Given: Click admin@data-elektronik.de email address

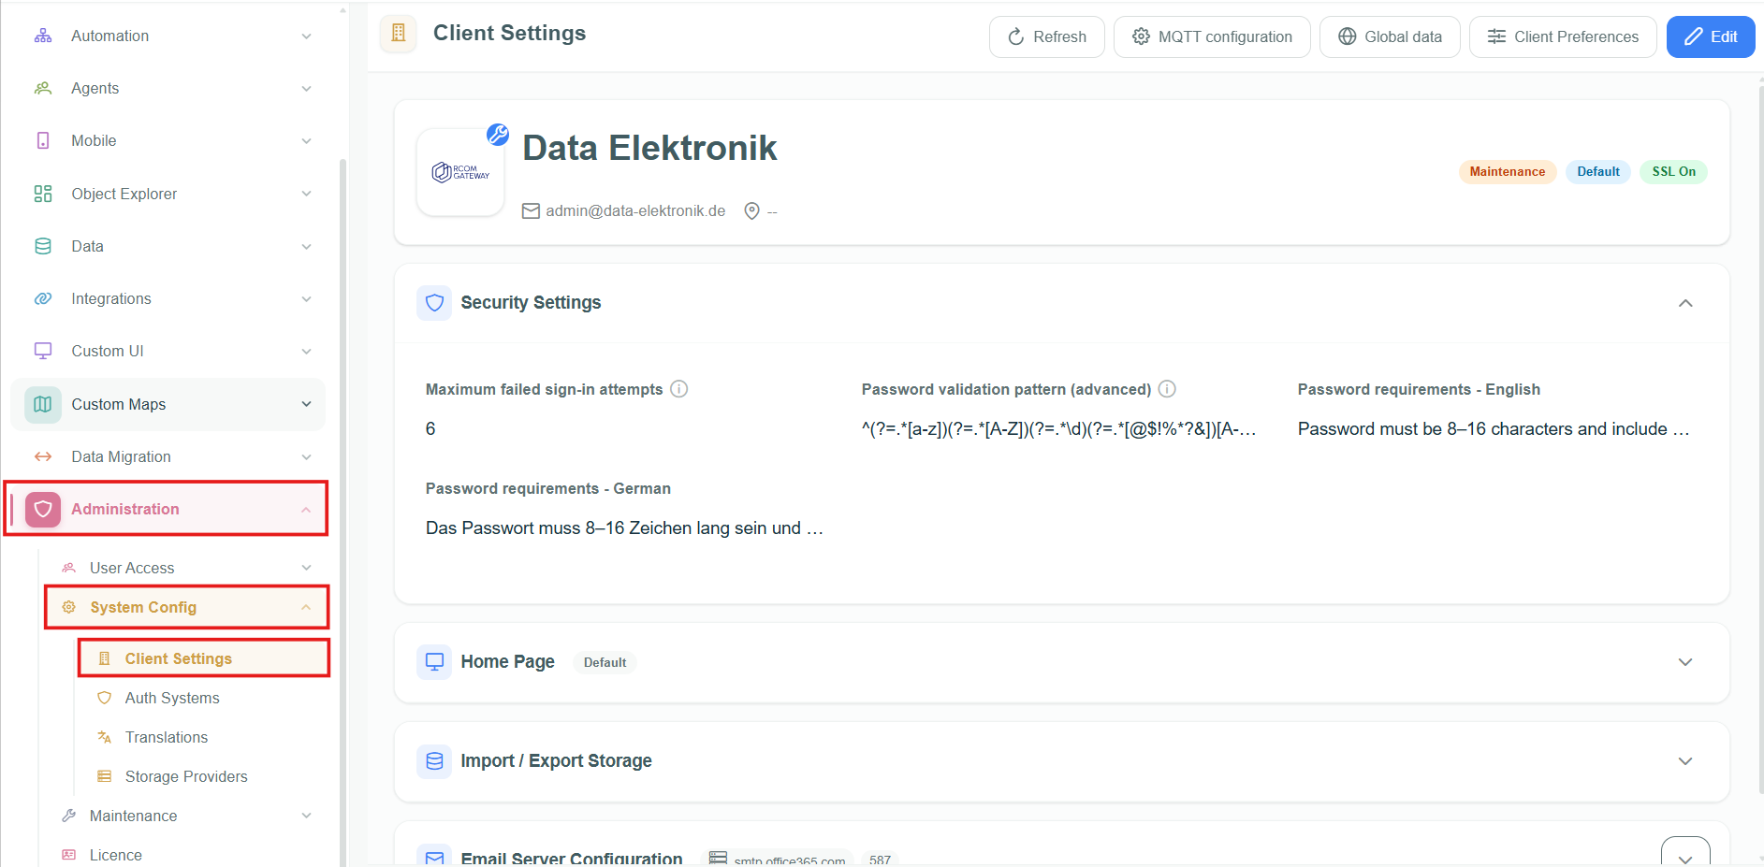Looking at the screenshot, I should 635,211.
